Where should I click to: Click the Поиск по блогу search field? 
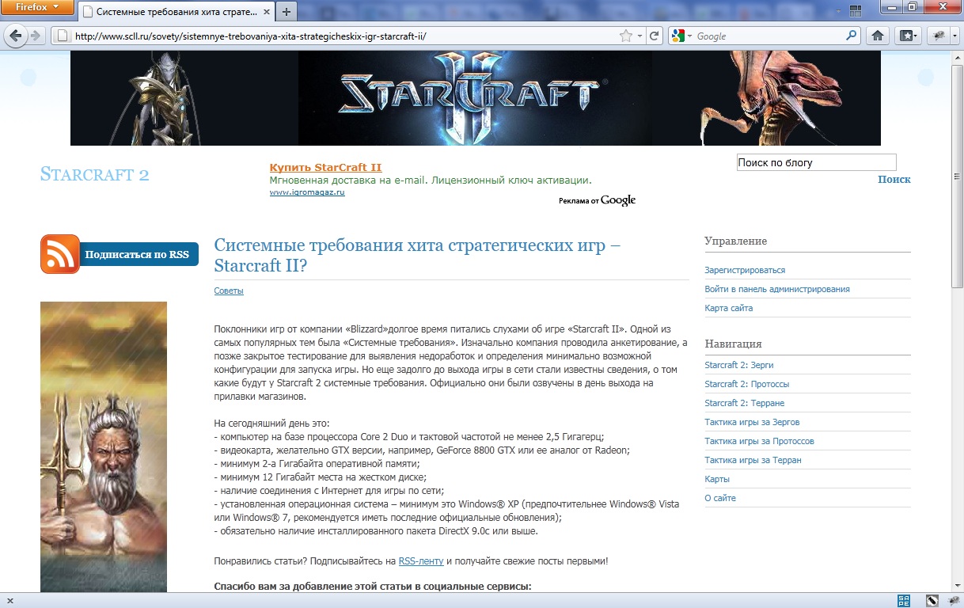[x=816, y=162]
